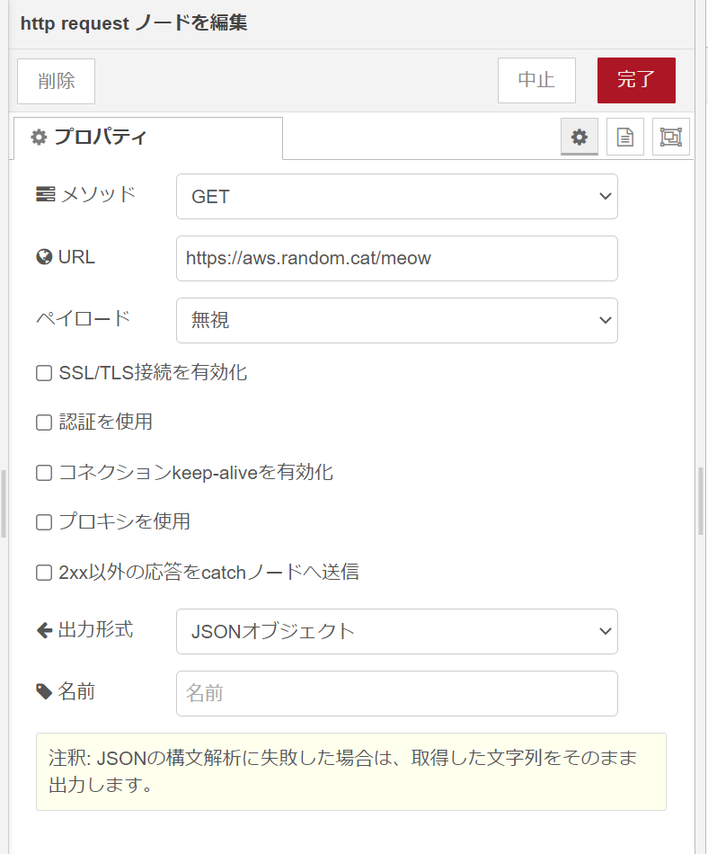Click inside the 名前 input field
Viewport: 708px width, 854px height.
click(396, 692)
